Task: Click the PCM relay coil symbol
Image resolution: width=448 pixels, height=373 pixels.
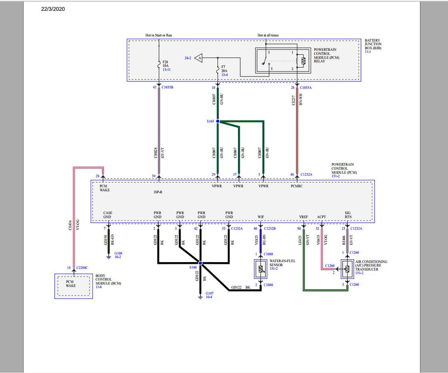Action: [x=297, y=61]
